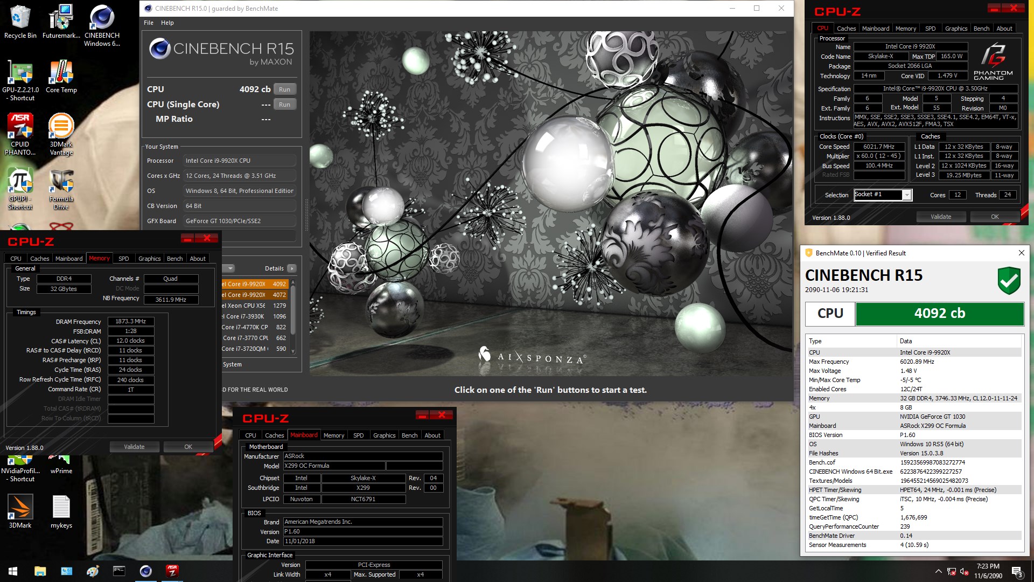
Task: Click the green 4092 cb result bar
Action: tap(940, 314)
